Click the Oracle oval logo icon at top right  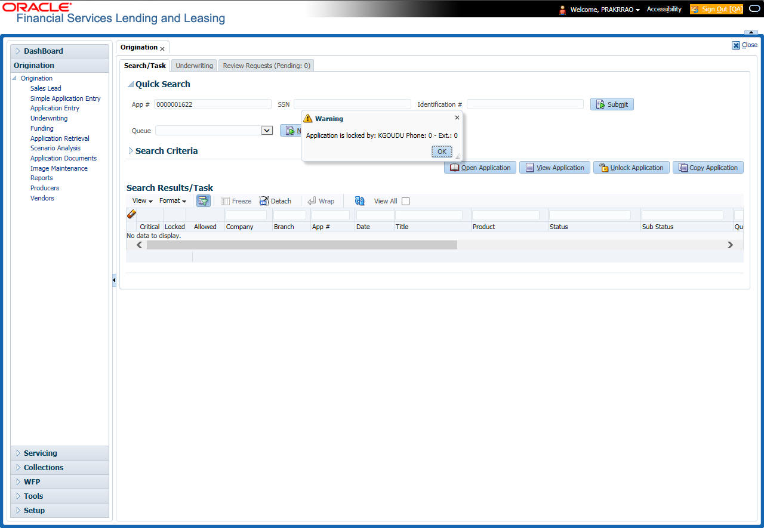pos(754,9)
